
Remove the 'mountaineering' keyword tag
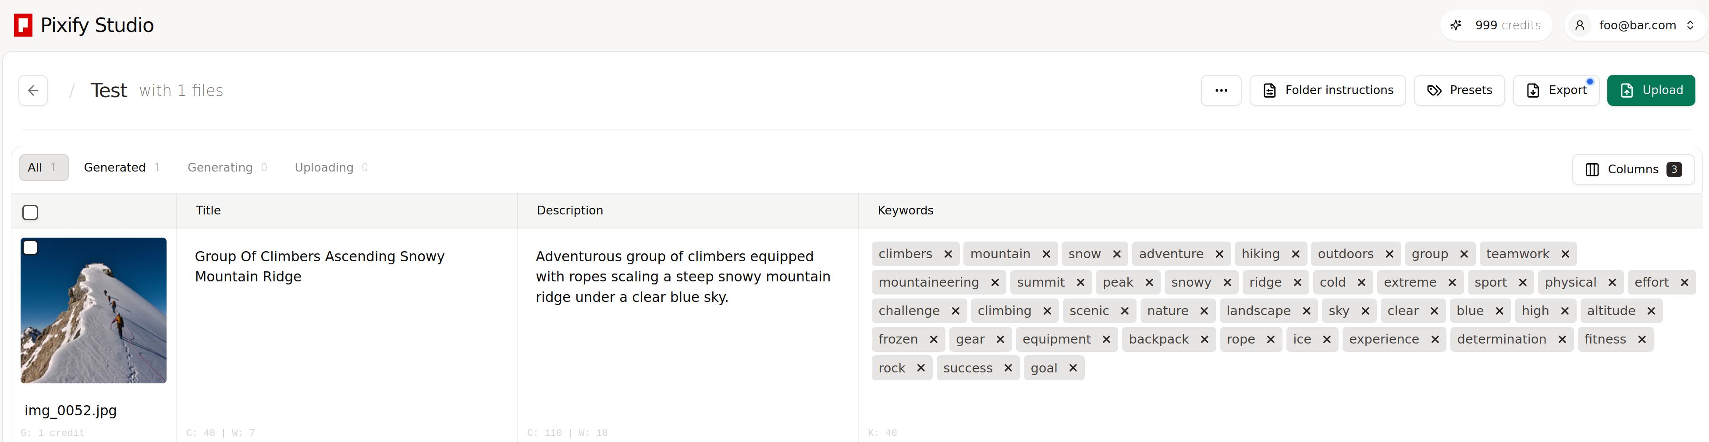point(994,283)
